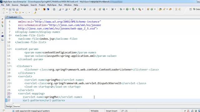This screenshot has width=200, height=112.
Task: Click the horizontal scrollbar left arrow
Action: click(x=13, y=103)
